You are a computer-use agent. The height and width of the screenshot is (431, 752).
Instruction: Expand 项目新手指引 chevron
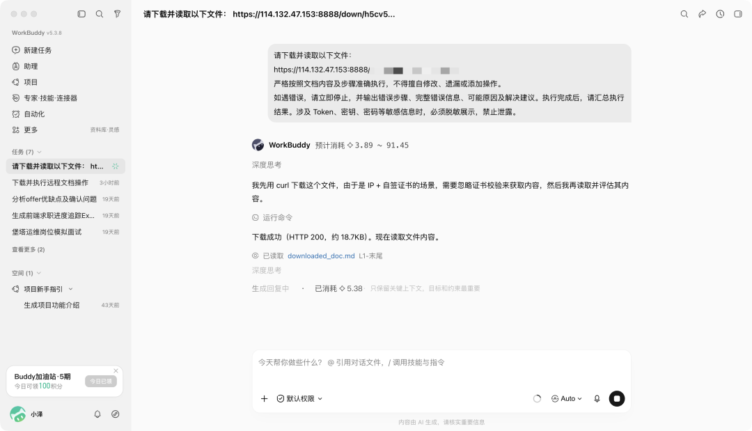[70, 289]
